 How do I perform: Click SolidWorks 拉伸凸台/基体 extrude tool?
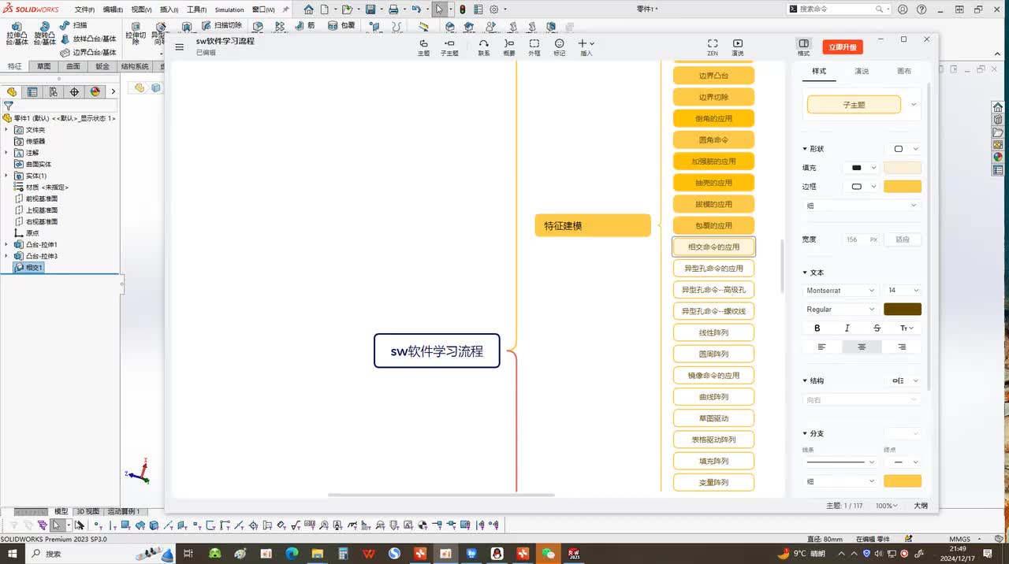[x=17, y=34]
